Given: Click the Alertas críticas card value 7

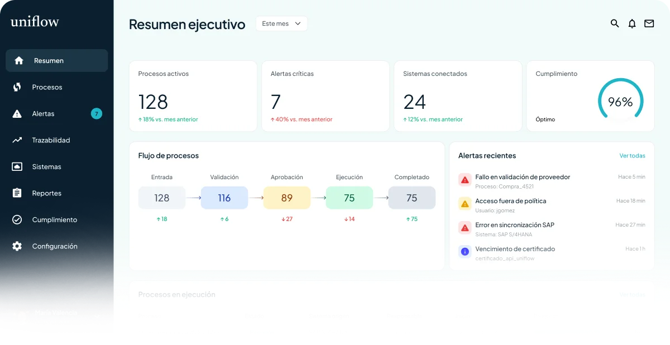Looking at the screenshot, I should pos(276,102).
